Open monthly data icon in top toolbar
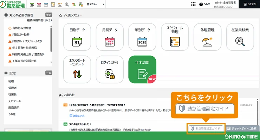The width and height of the screenshot is (260, 140). pos(39,5)
